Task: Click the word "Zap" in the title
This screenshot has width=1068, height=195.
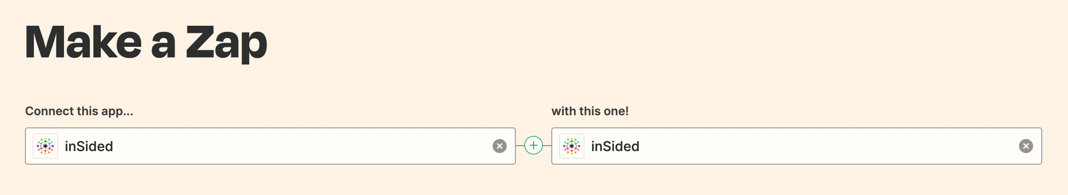Action: [226, 44]
